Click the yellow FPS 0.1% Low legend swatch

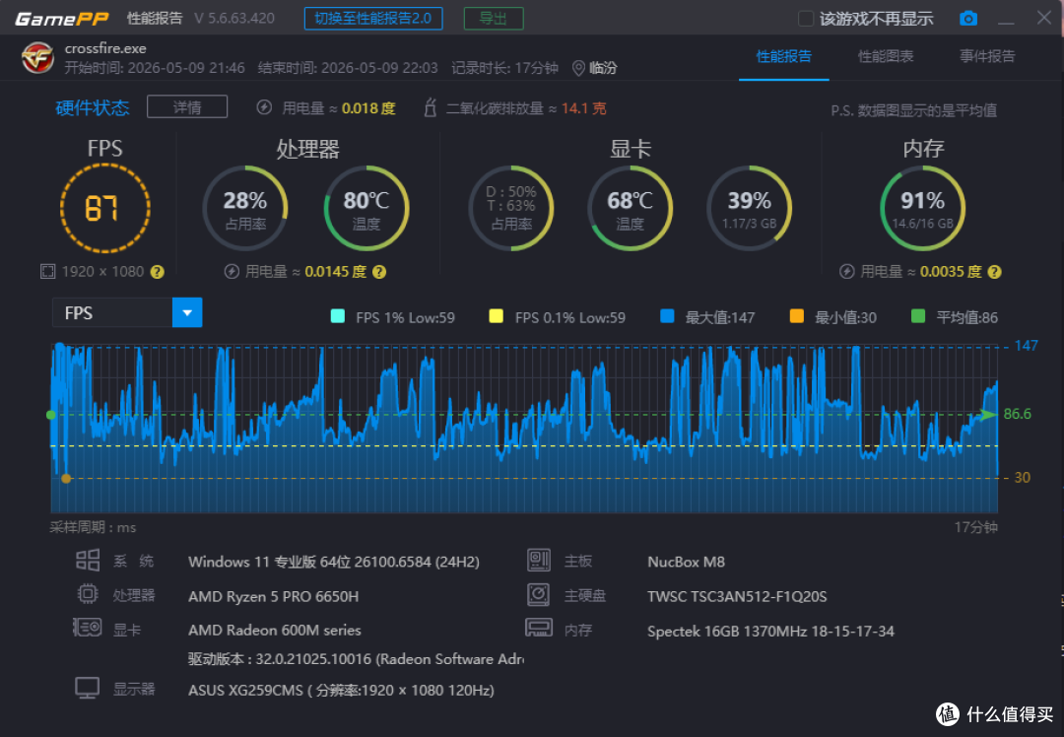tap(496, 316)
